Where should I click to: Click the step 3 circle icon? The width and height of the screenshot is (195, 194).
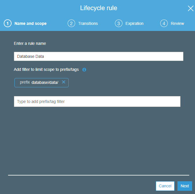(x=119, y=23)
